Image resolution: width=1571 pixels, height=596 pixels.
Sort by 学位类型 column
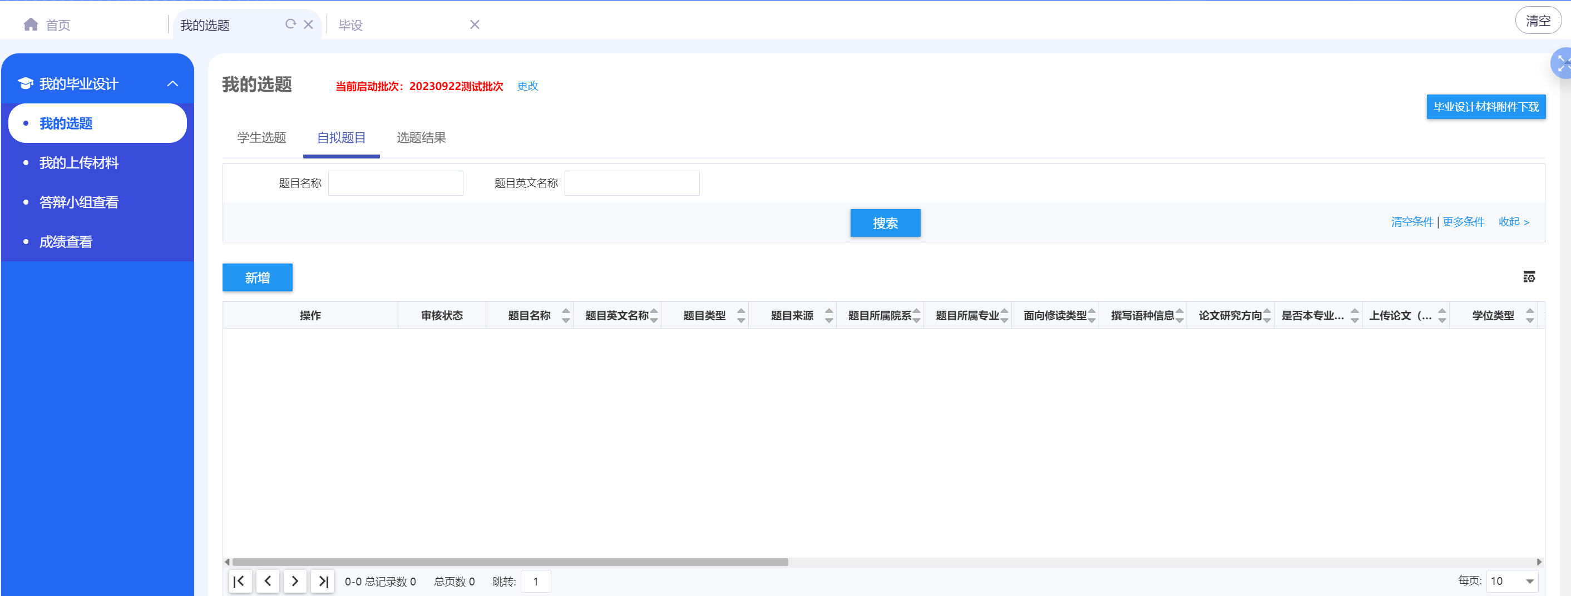coord(1530,315)
